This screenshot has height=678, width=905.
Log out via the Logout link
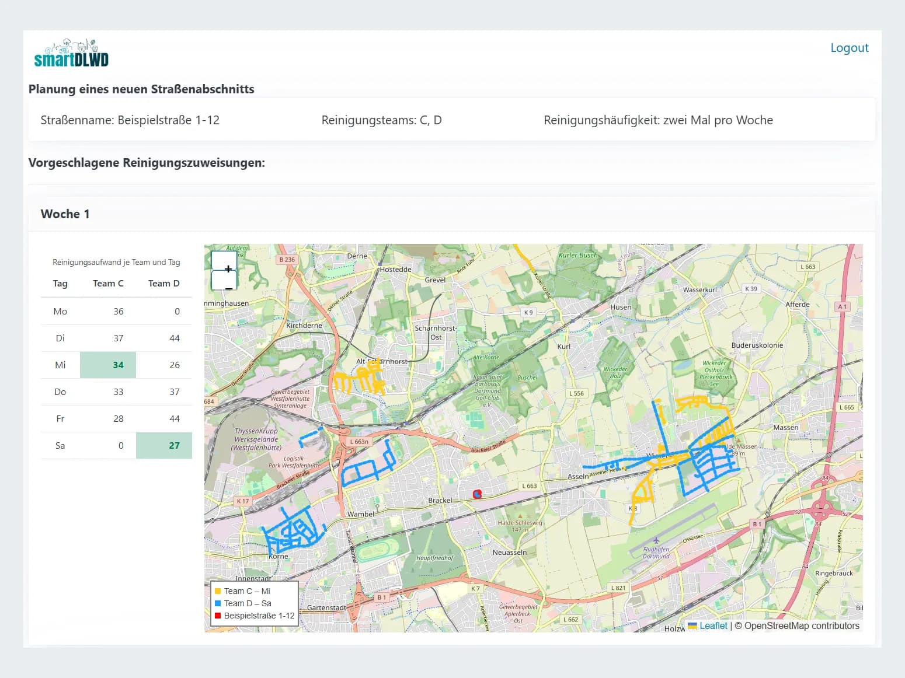click(x=850, y=48)
